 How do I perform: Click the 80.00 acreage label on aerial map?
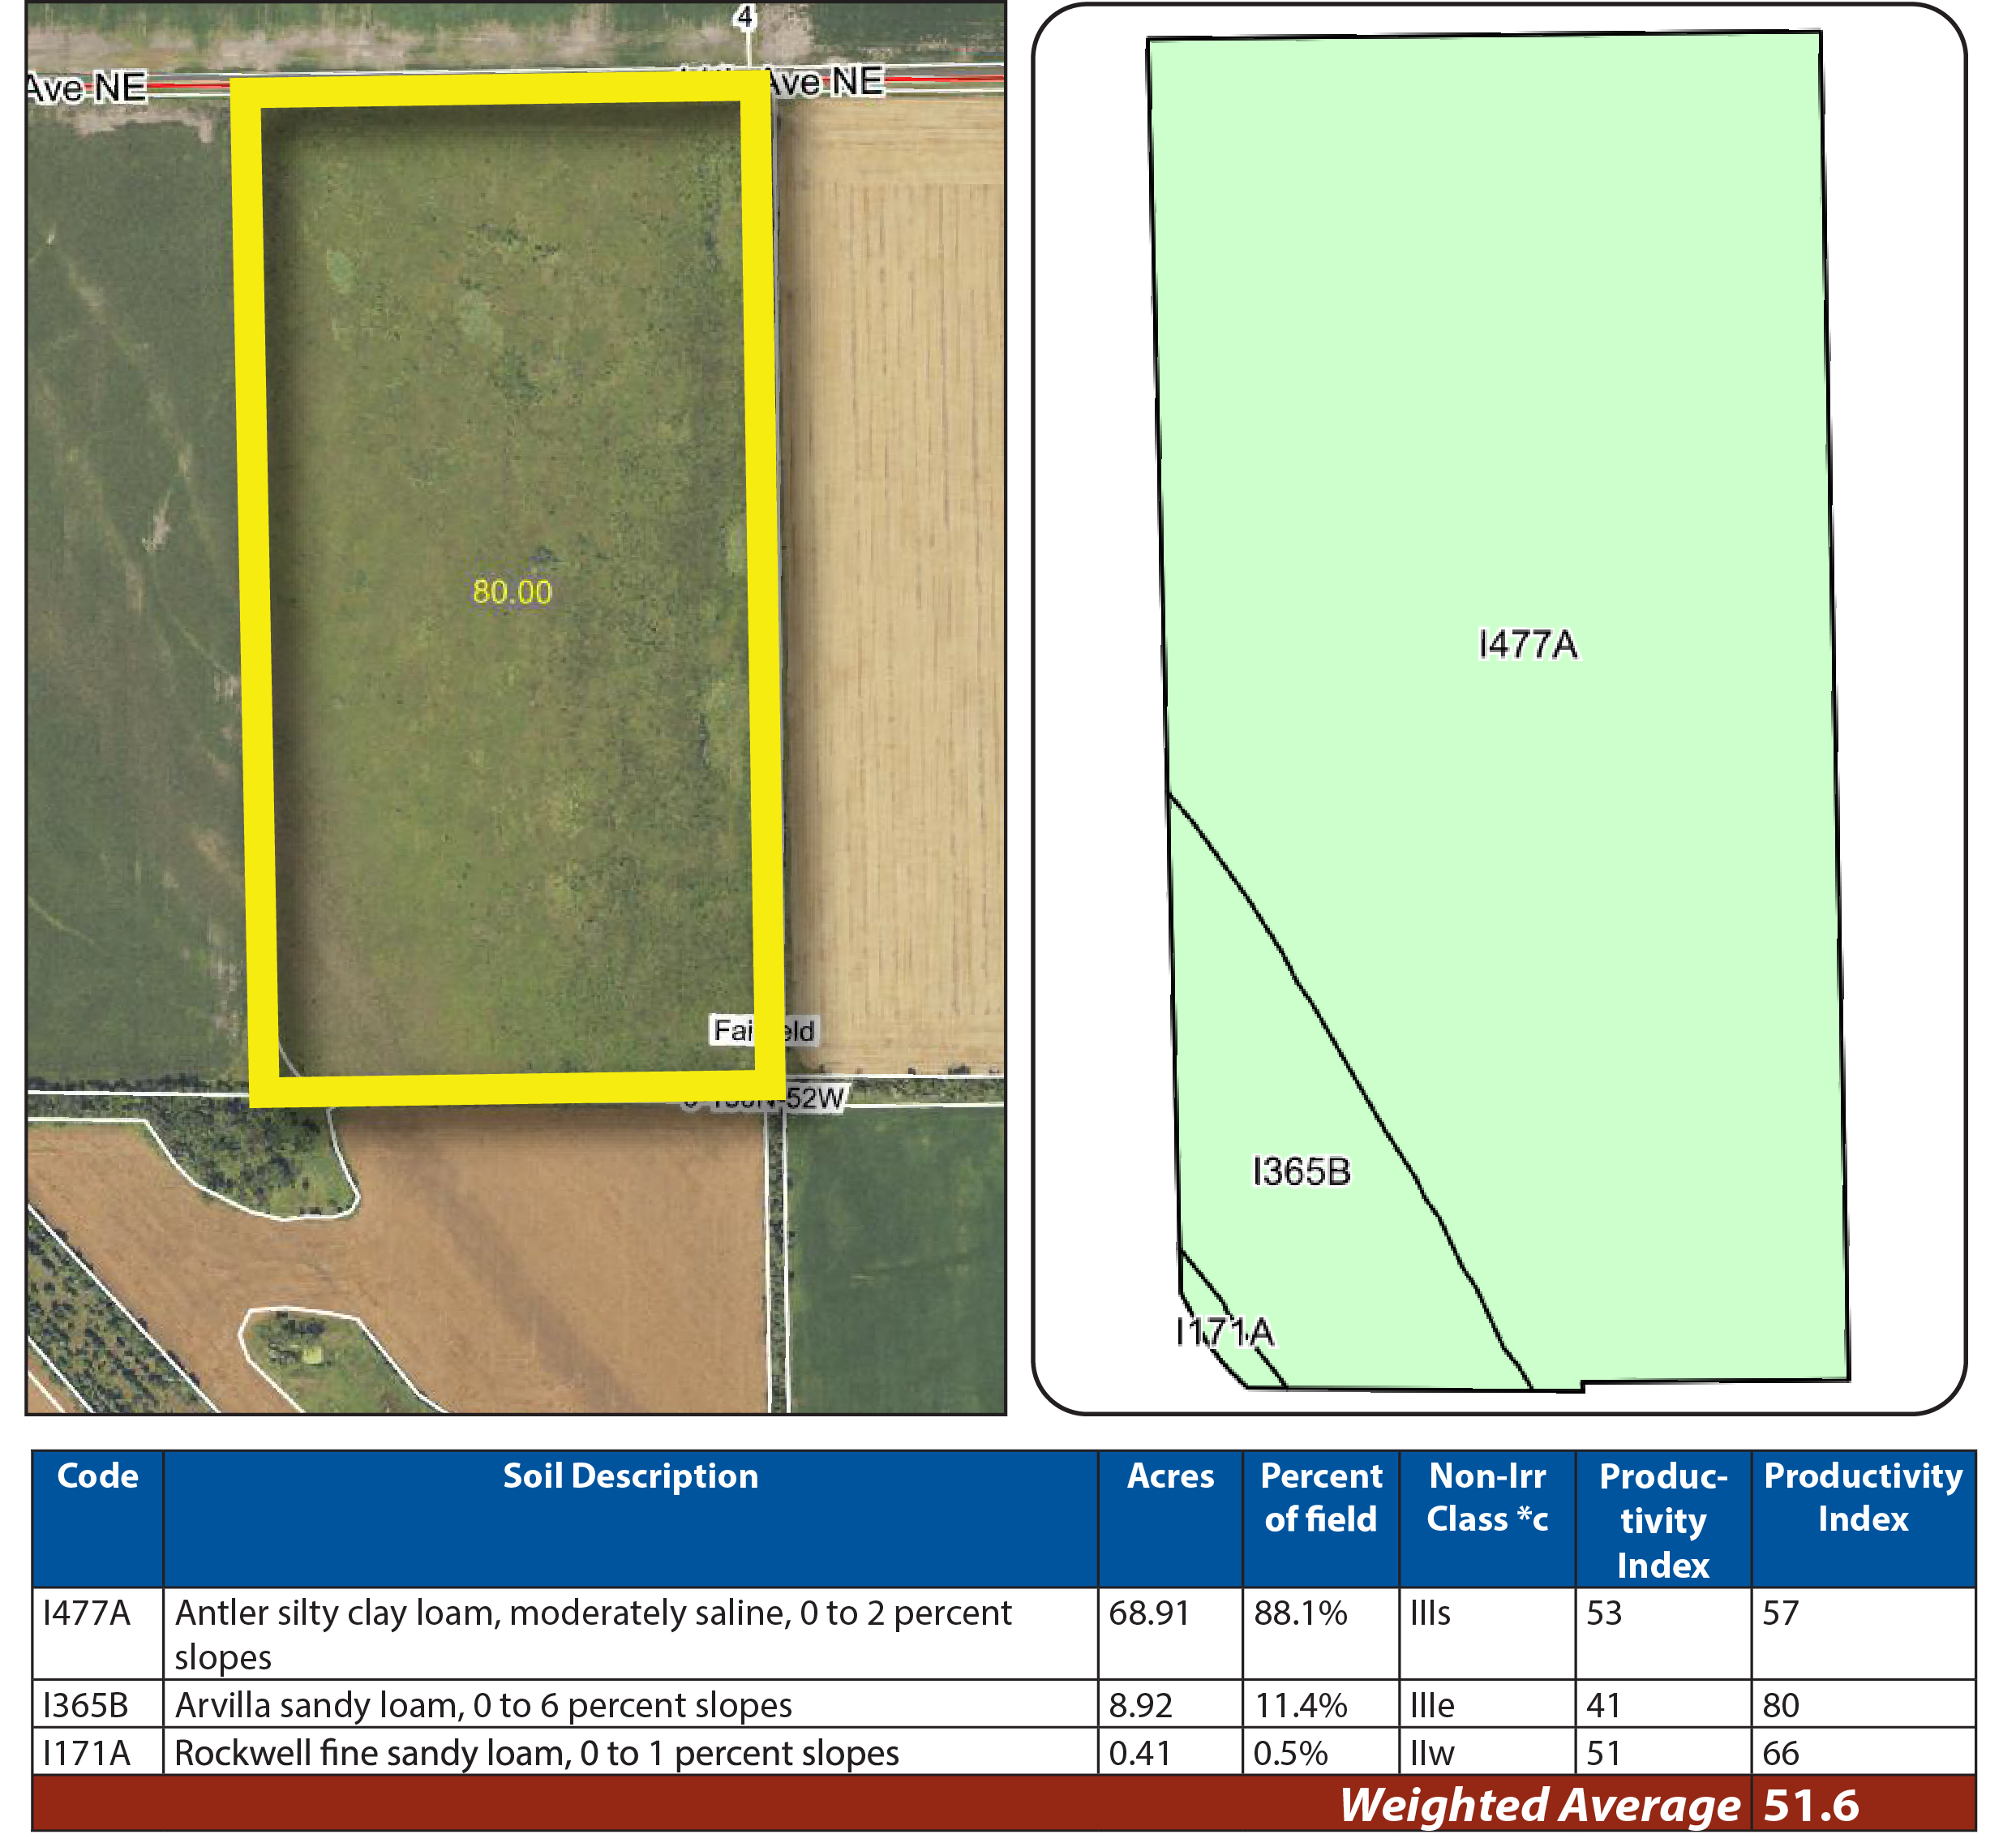pos(512,591)
